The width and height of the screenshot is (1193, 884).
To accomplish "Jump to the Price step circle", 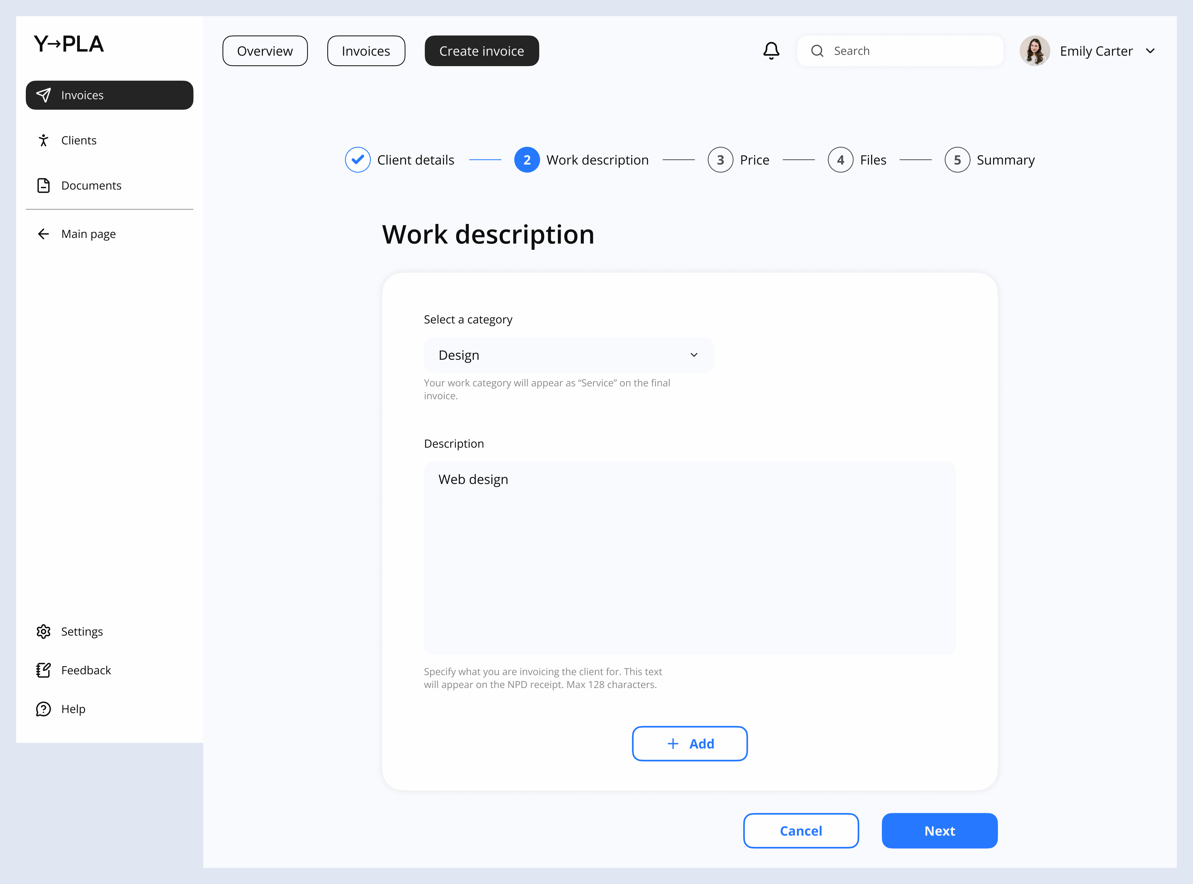I will point(720,159).
